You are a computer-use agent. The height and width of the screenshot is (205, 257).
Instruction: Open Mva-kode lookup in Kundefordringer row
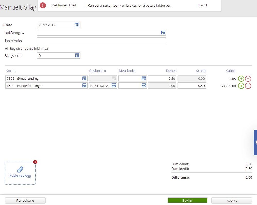click(144, 86)
